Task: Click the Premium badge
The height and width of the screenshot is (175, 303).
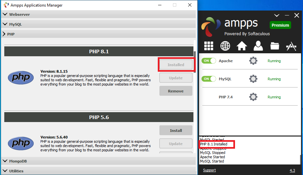Action: 280,25
